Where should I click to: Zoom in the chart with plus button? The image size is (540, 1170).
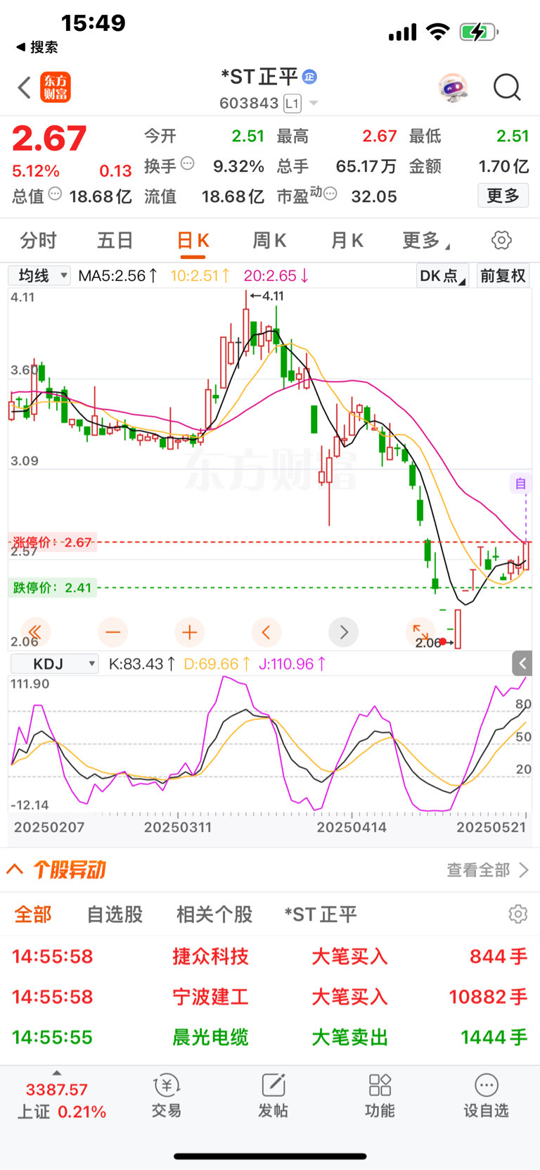point(189,631)
